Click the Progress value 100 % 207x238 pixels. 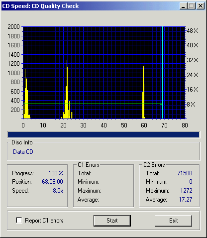click(56, 173)
